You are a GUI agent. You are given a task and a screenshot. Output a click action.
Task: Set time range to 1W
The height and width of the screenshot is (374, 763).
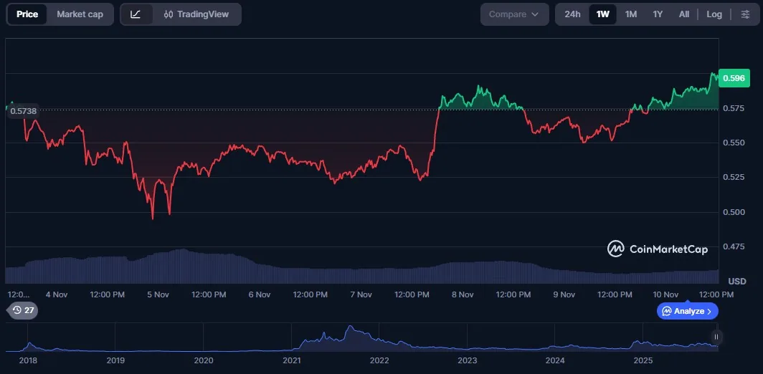coord(602,14)
